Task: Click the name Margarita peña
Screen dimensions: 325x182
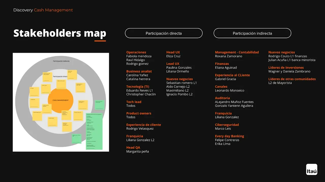Action: point(137,151)
